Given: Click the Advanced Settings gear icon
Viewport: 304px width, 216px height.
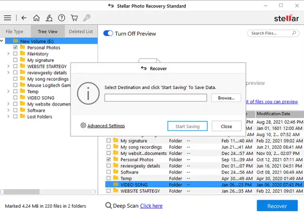Looking at the screenshot, I should click(83, 125).
